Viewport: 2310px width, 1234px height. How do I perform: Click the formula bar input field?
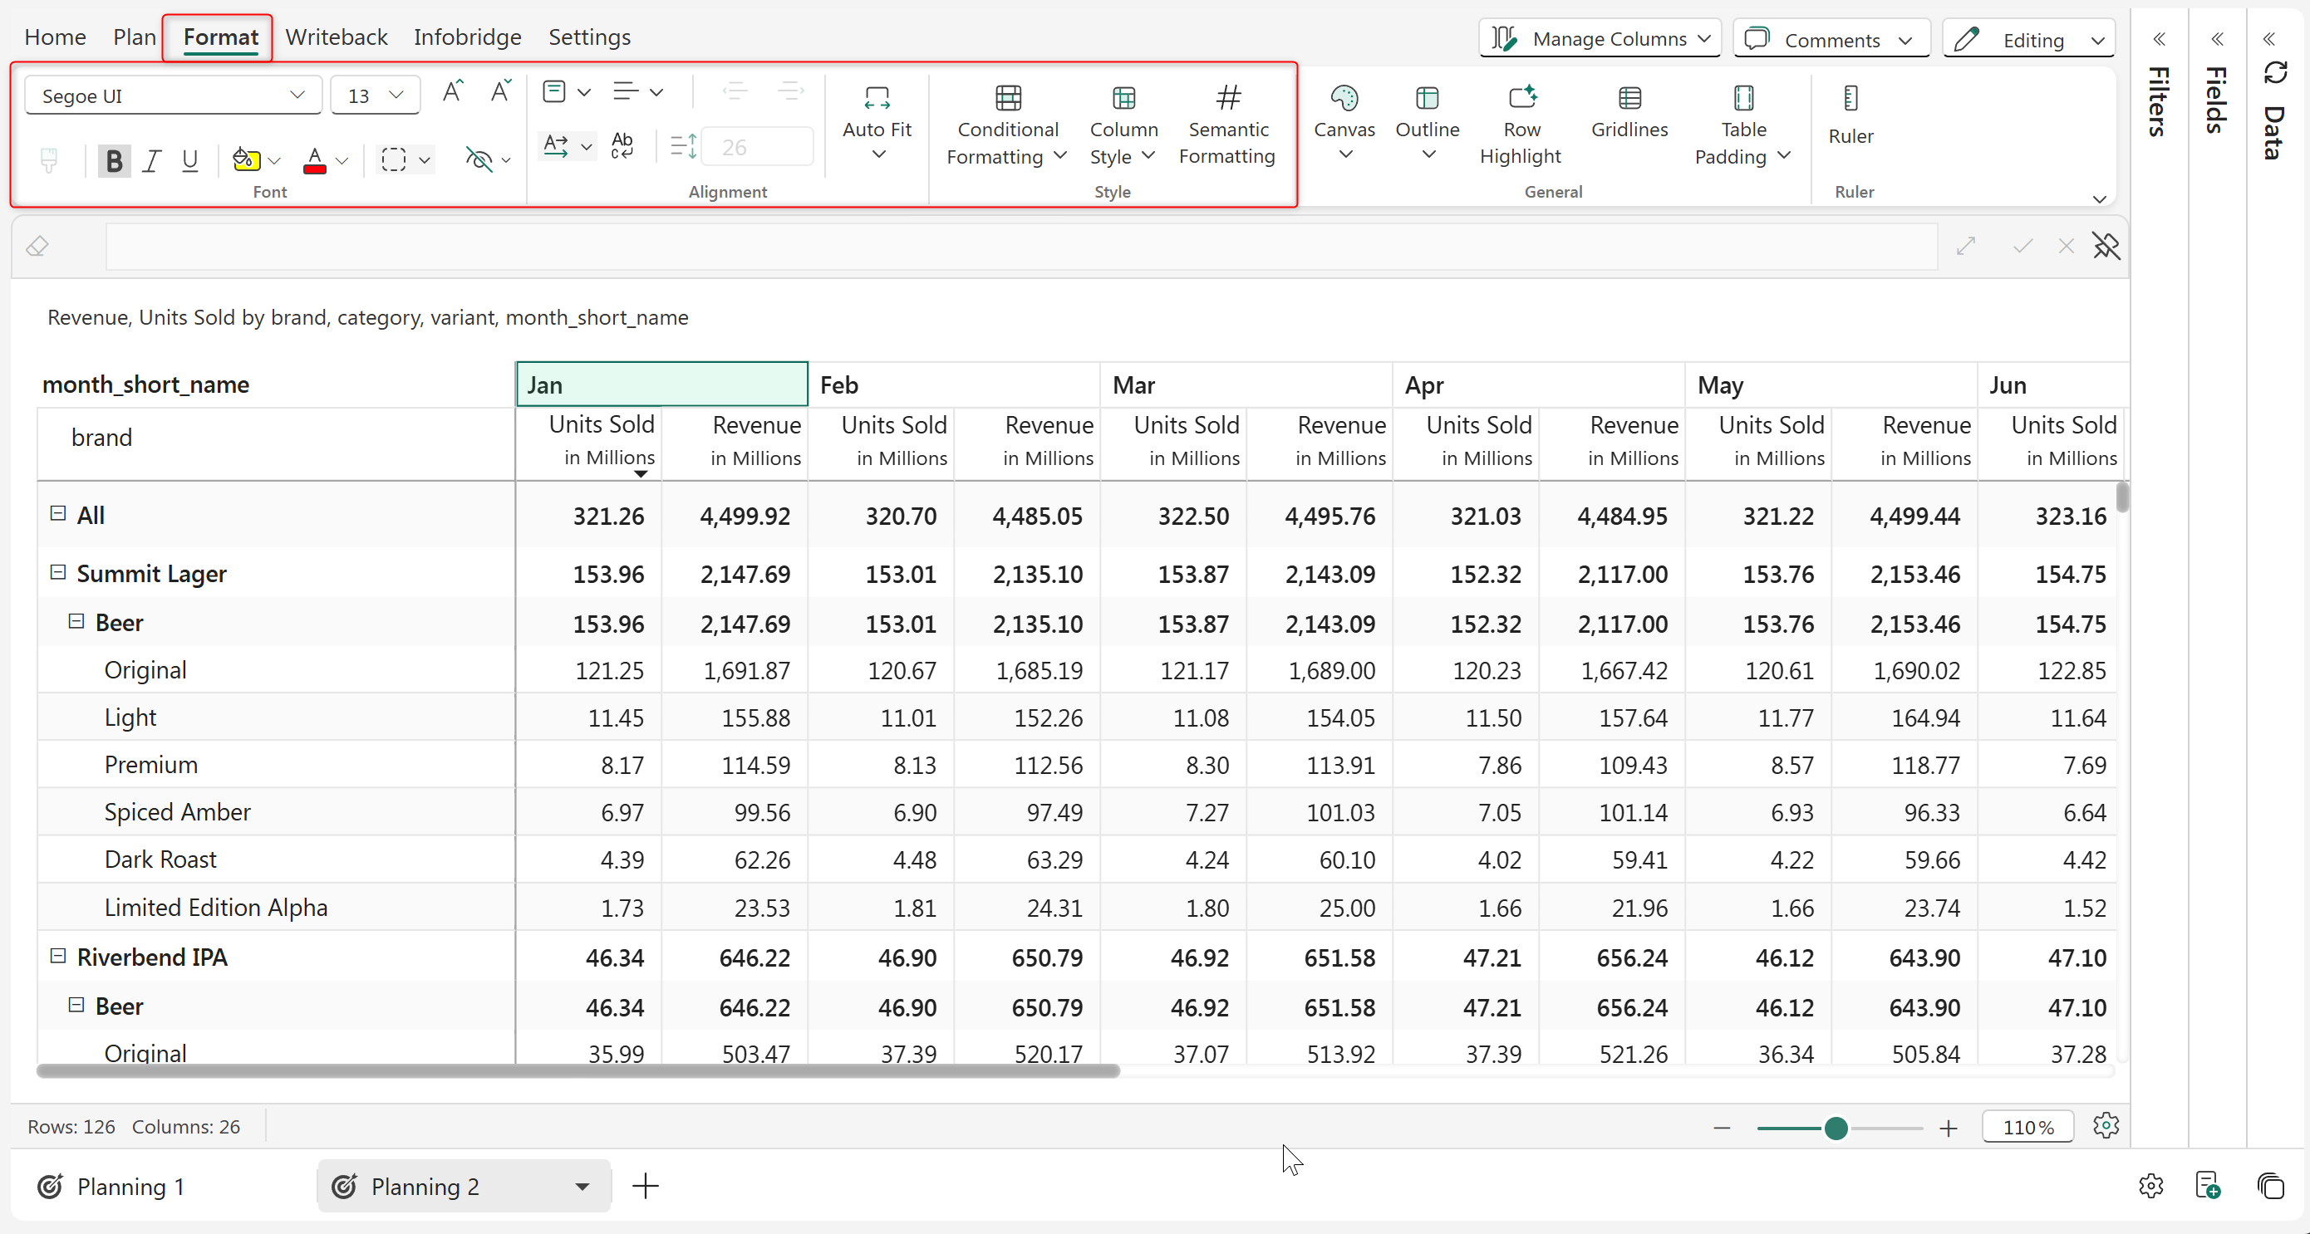pyautogui.click(x=1020, y=247)
